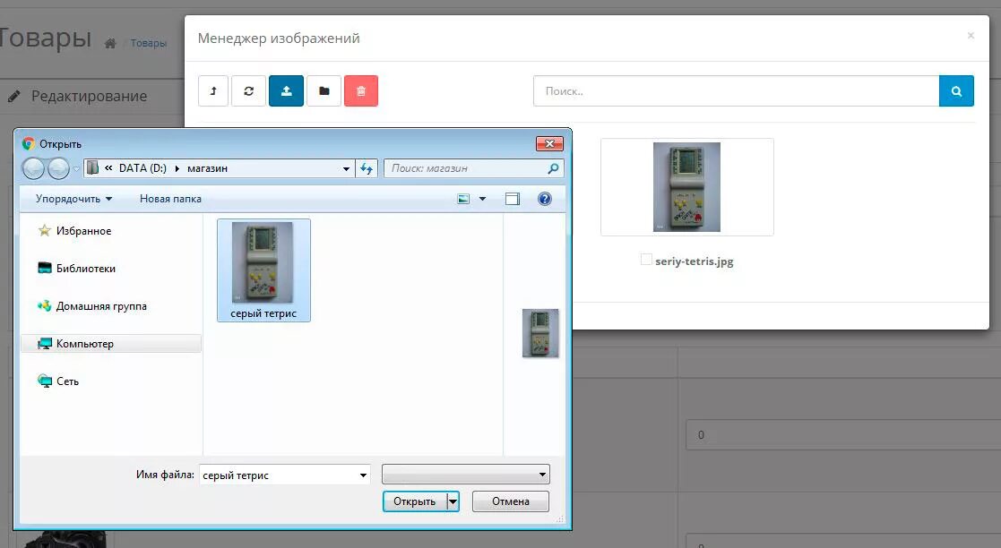
Task: Click preview pane tetris image
Action: [540, 333]
